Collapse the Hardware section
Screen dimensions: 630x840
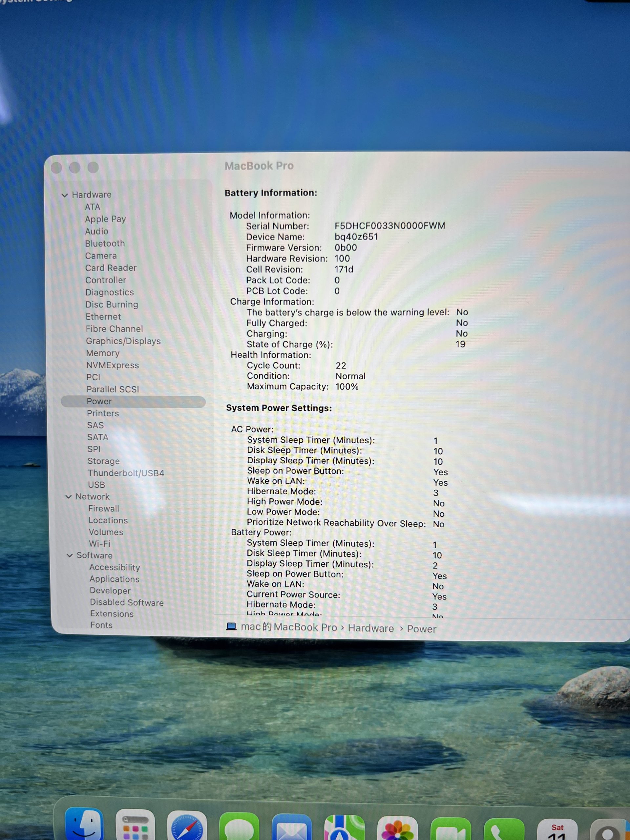(65, 195)
